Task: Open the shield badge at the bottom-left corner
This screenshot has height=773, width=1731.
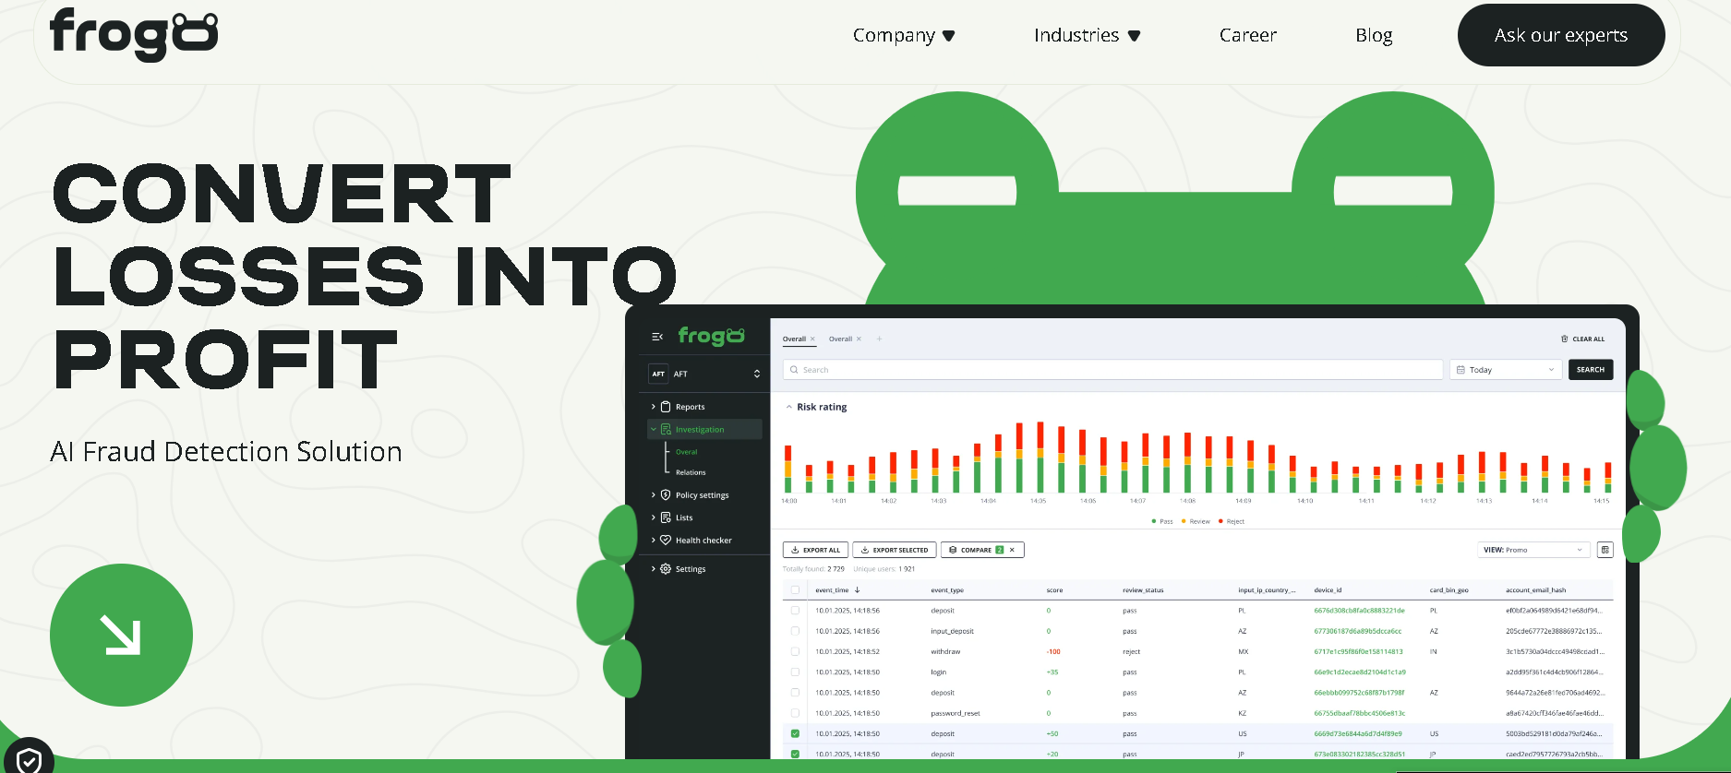Action: click(x=28, y=758)
